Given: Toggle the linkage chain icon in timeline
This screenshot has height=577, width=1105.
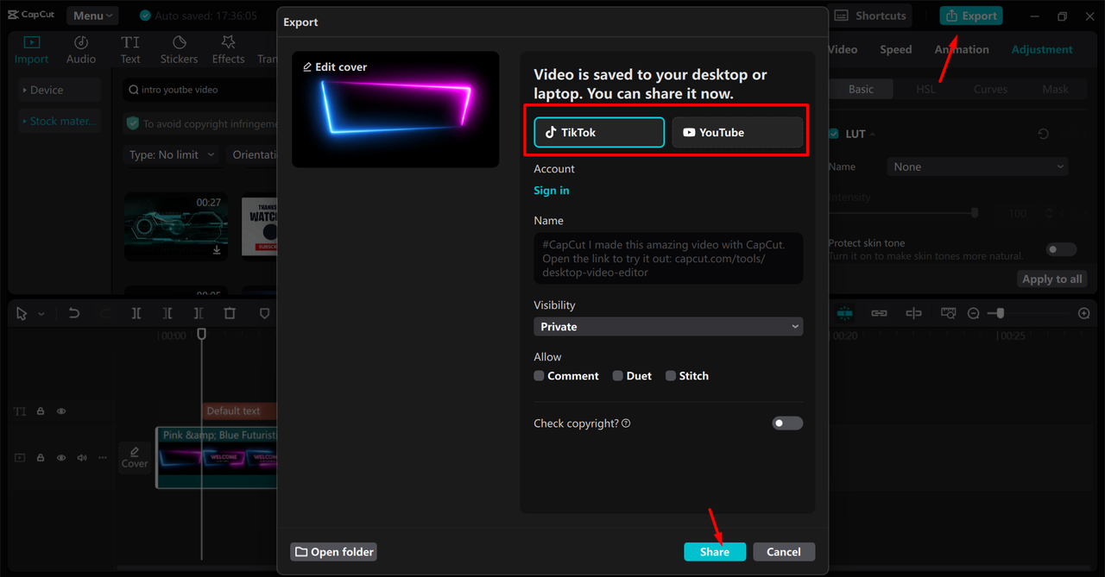Looking at the screenshot, I should point(879,313).
